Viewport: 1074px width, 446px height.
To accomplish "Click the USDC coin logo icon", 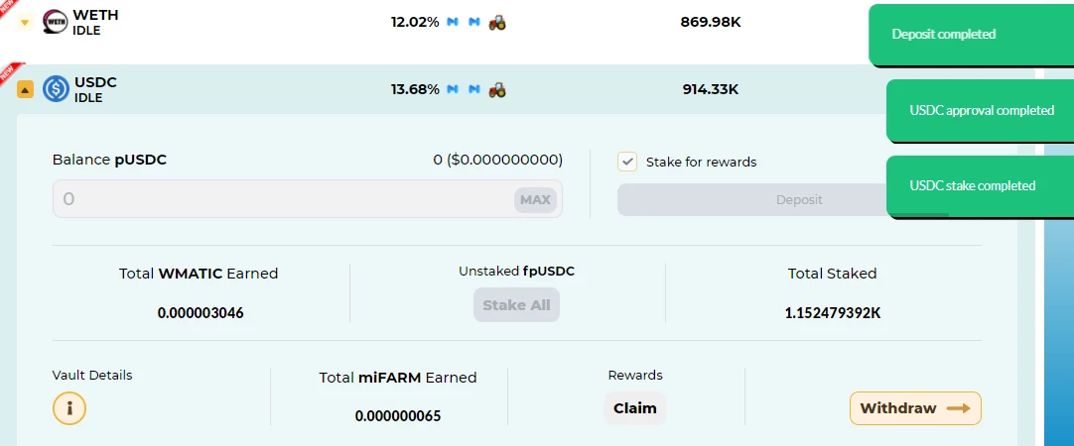I will coord(56,89).
